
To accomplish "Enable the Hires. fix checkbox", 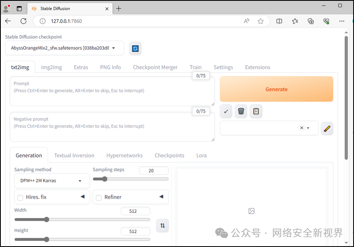I will (20, 198).
